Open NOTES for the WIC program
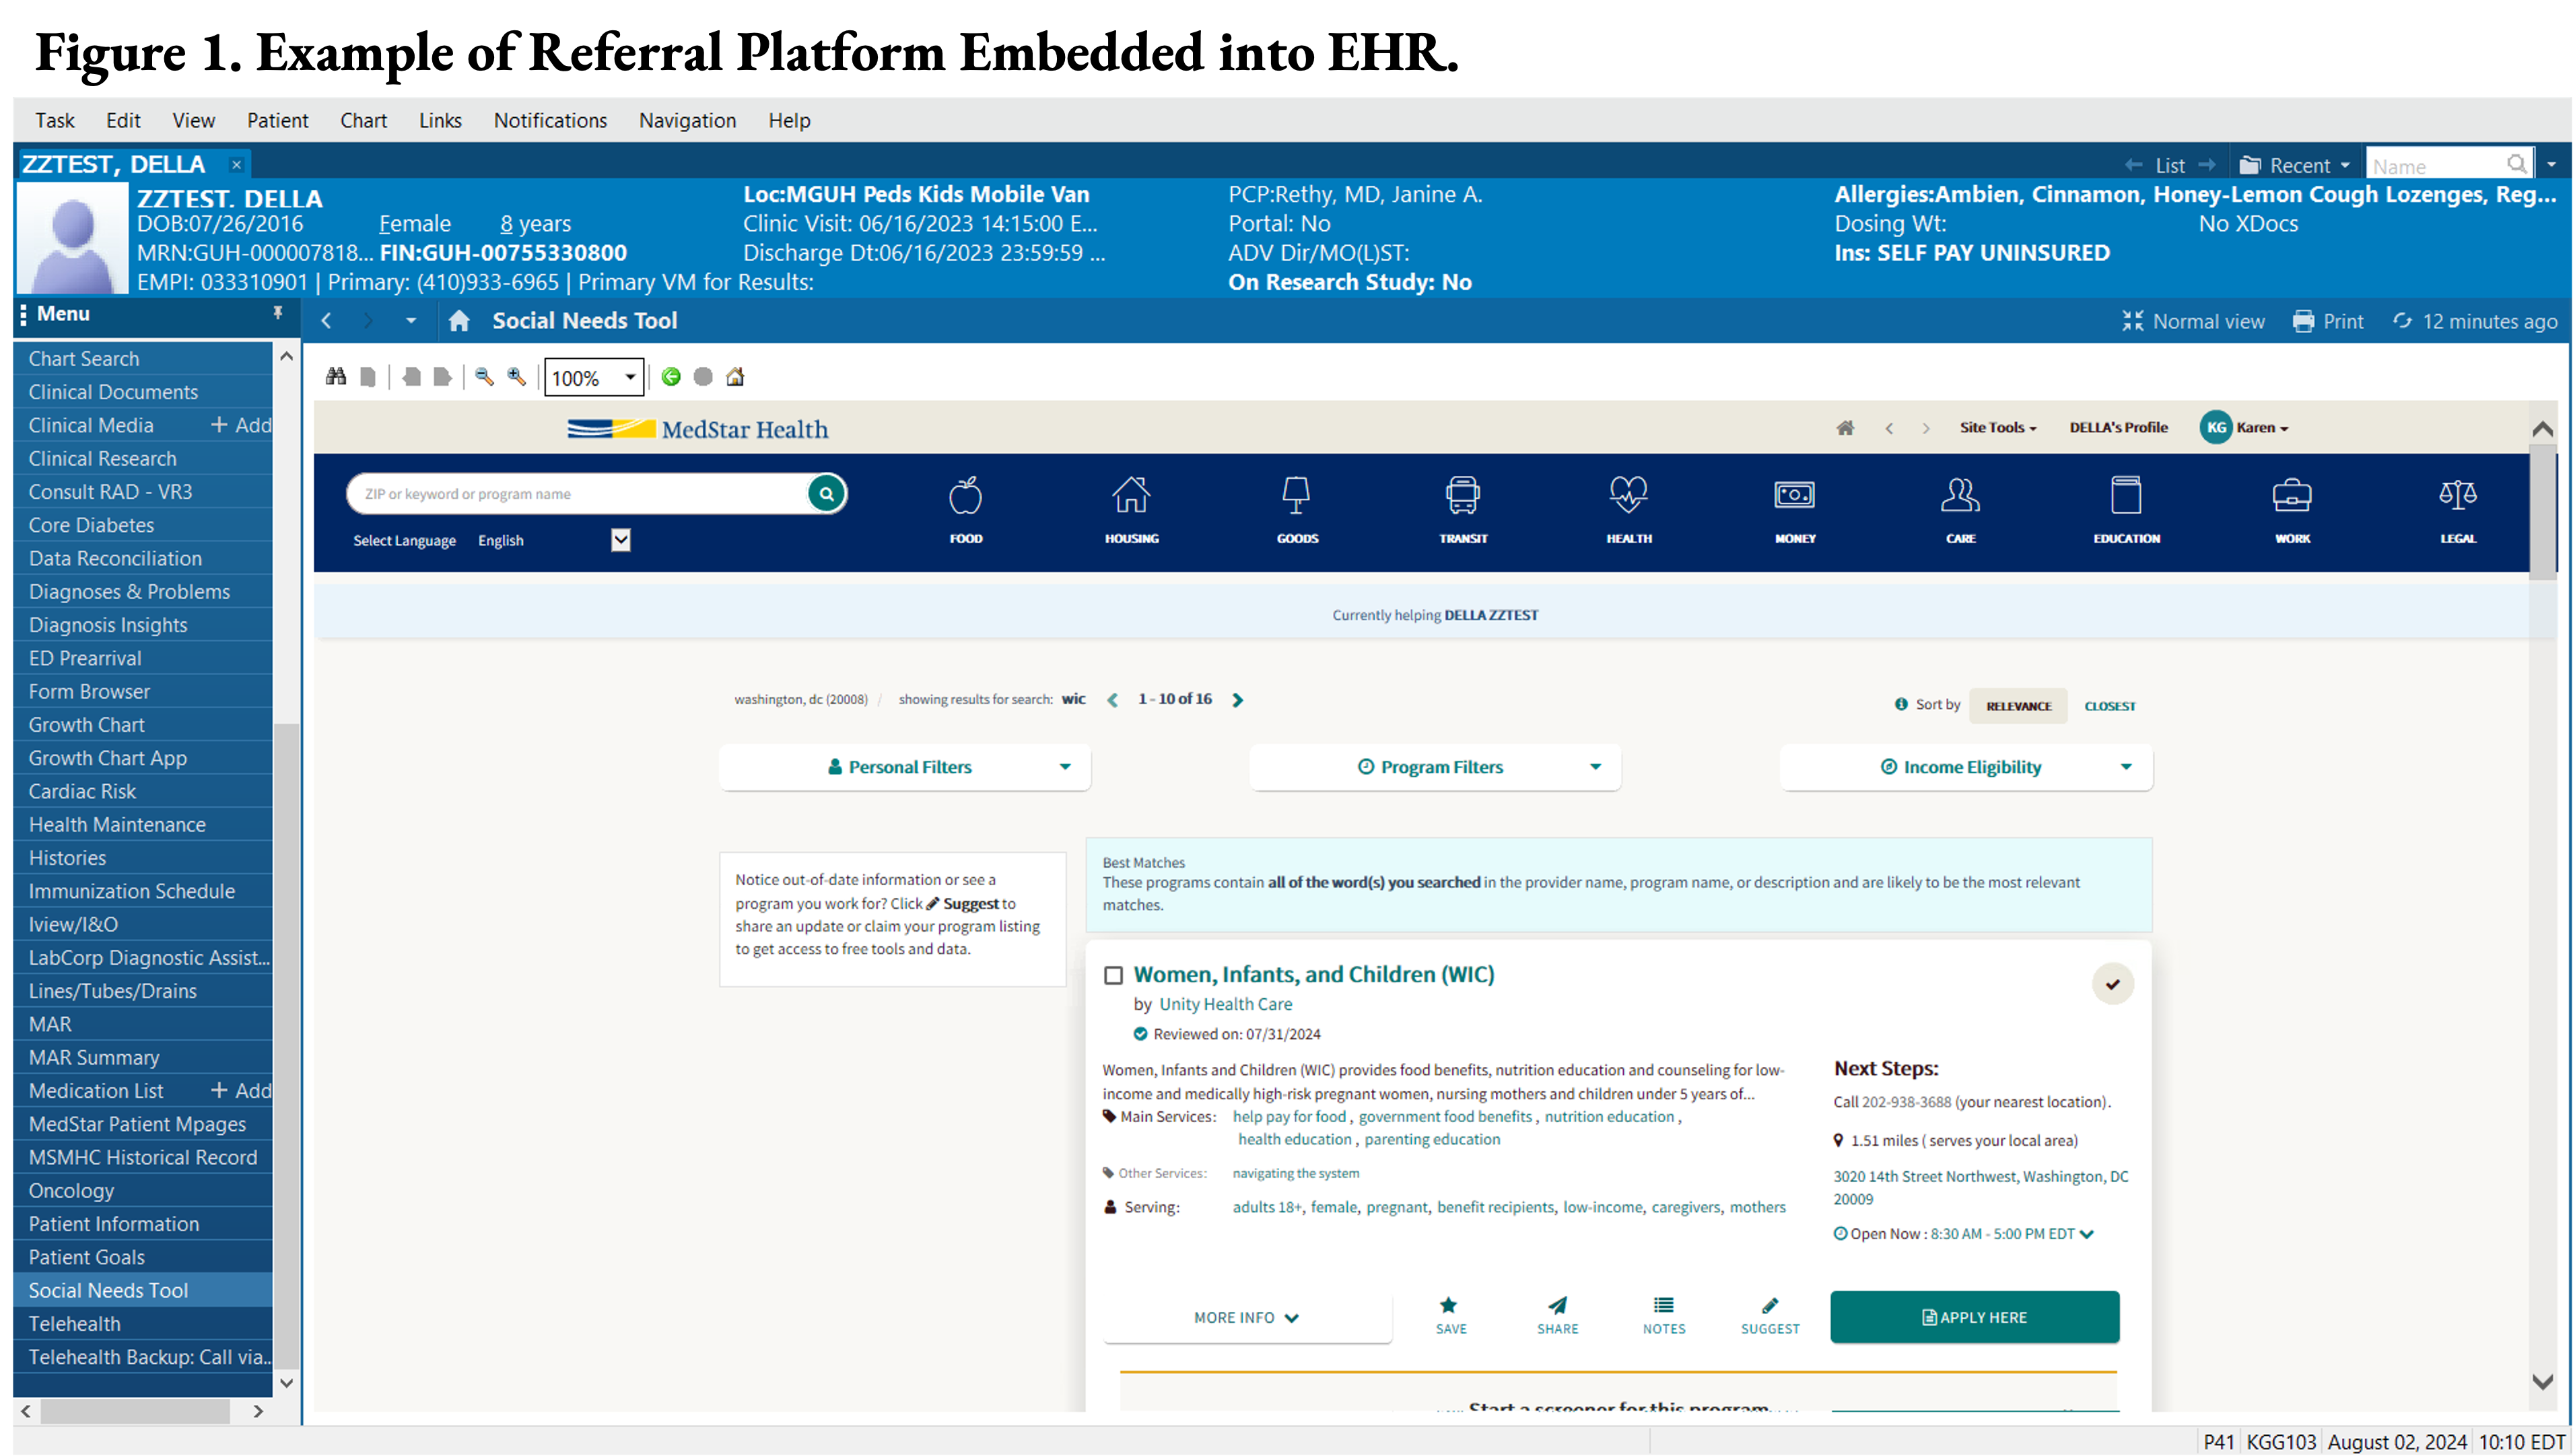Viewport: 2573px width, 1456px height. tap(1663, 1315)
